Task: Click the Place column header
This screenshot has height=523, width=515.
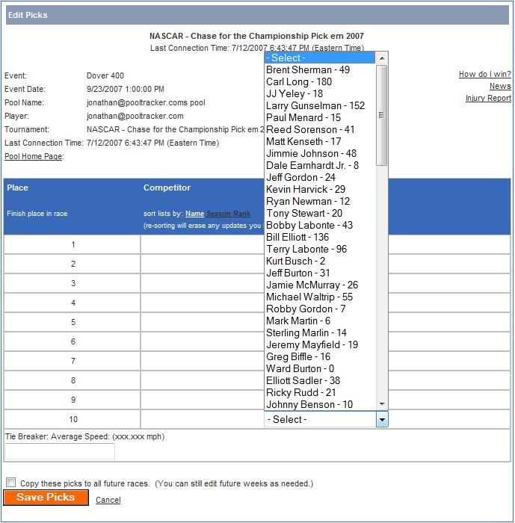Action: [18, 188]
